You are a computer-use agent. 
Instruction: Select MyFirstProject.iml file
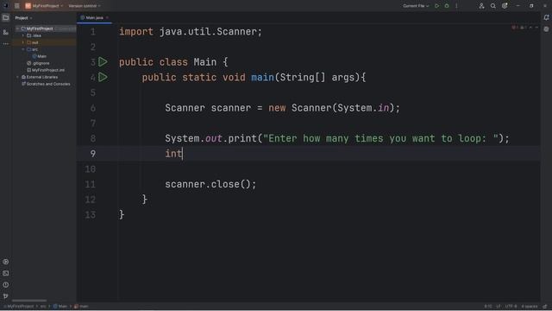[46, 70]
